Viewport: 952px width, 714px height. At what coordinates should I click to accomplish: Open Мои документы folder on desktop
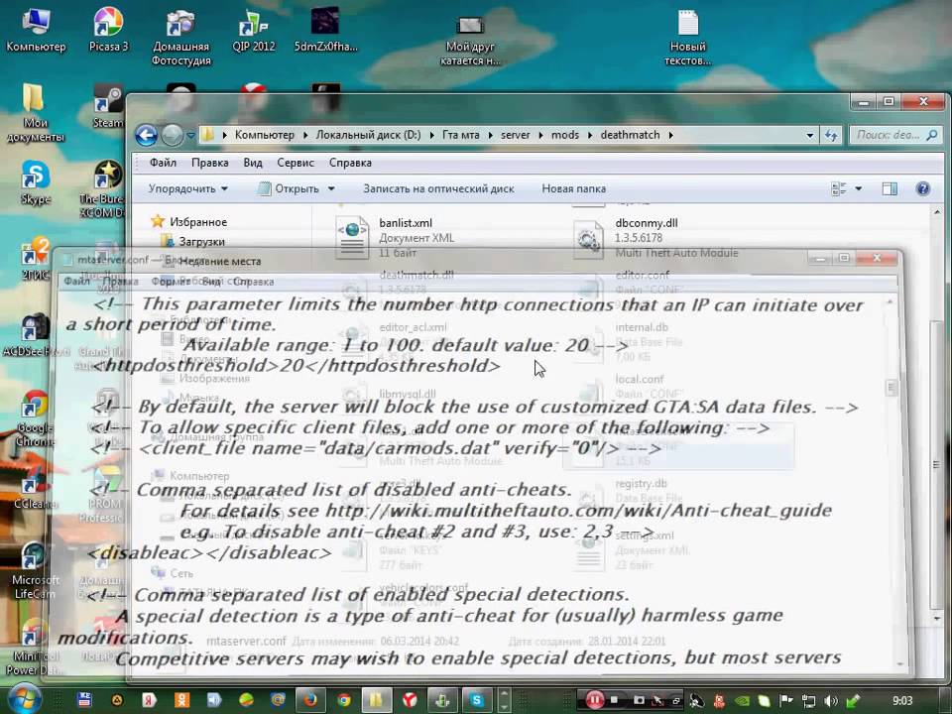click(36, 113)
